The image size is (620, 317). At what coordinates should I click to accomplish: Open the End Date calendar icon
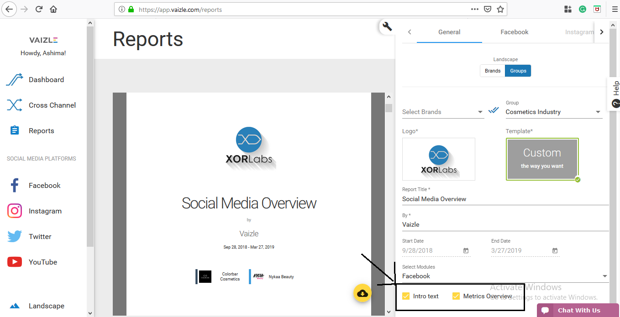coord(555,250)
